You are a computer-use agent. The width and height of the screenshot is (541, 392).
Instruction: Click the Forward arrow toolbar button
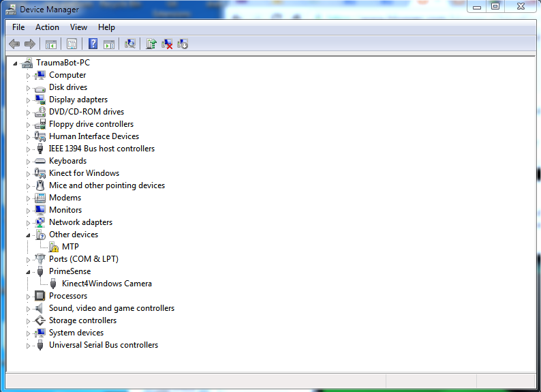point(30,44)
